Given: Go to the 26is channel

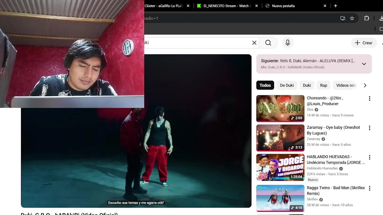Looking at the screenshot, I should (x=310, y=110).
